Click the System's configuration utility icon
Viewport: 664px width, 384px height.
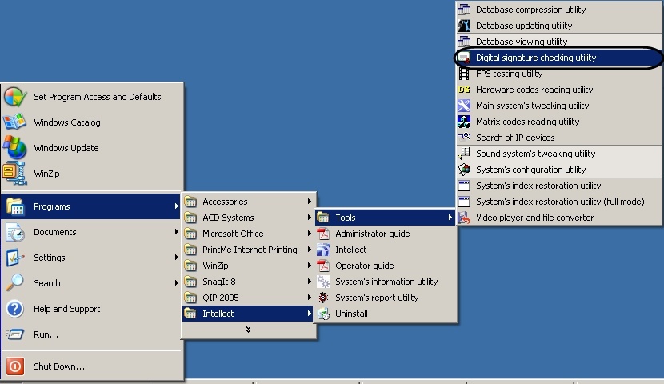(464, 170)
